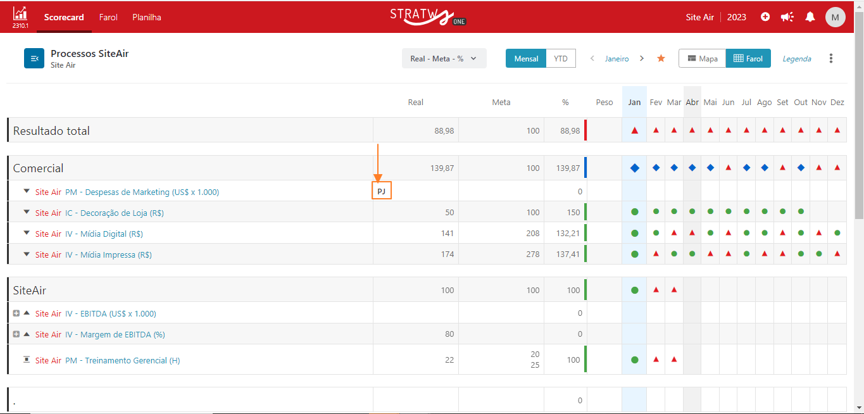
Task: Open the notifications bell
Action: tap(810, 17)
